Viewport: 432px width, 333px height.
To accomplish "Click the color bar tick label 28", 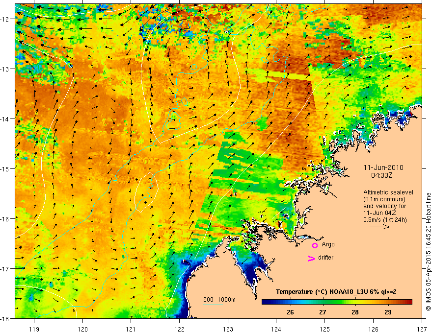I will 355,312.
